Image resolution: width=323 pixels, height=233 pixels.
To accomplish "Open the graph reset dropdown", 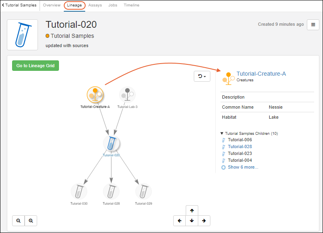I will point(202,76).
